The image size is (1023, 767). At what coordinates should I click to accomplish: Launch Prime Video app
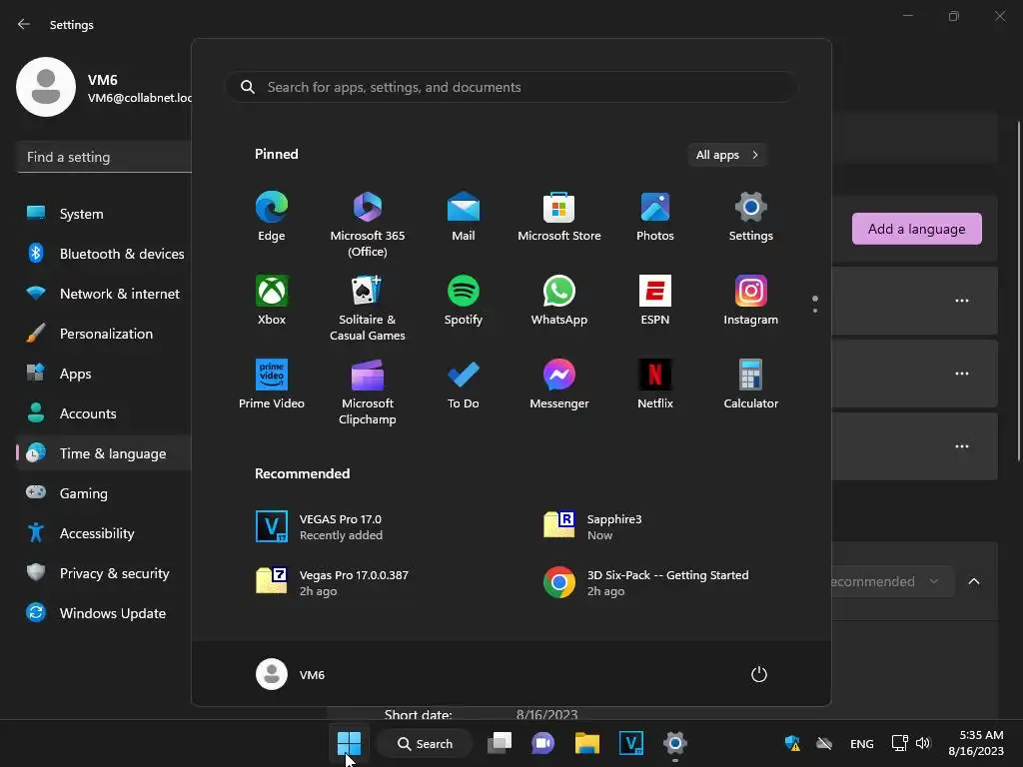click(x=272, y=384)
